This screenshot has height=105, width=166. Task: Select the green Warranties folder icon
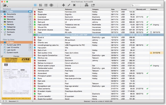pyautogui.click(x=5, y=19)
